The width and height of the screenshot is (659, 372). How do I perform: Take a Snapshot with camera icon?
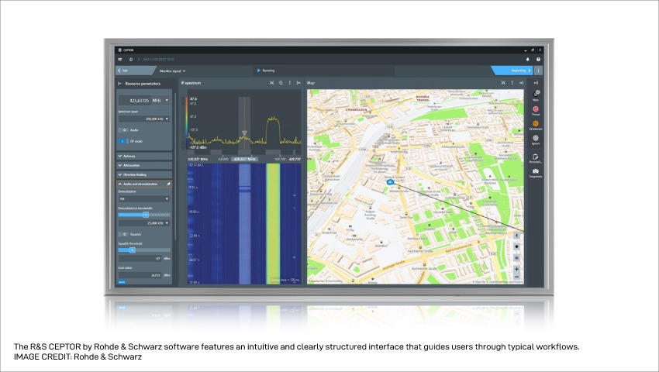(536, 173)
